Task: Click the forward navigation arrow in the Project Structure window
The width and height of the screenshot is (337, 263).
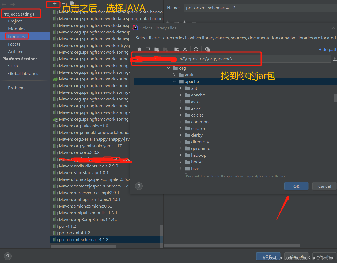Action: coord(13,4)
